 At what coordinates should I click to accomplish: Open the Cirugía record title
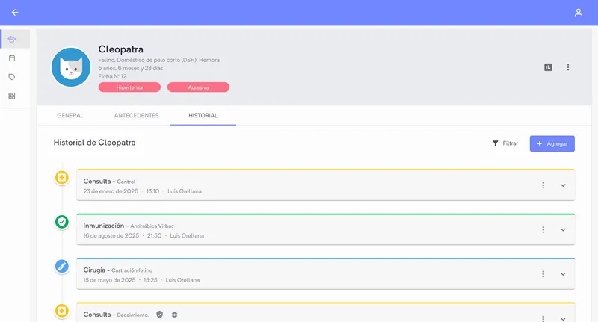[x=118, y=270]
